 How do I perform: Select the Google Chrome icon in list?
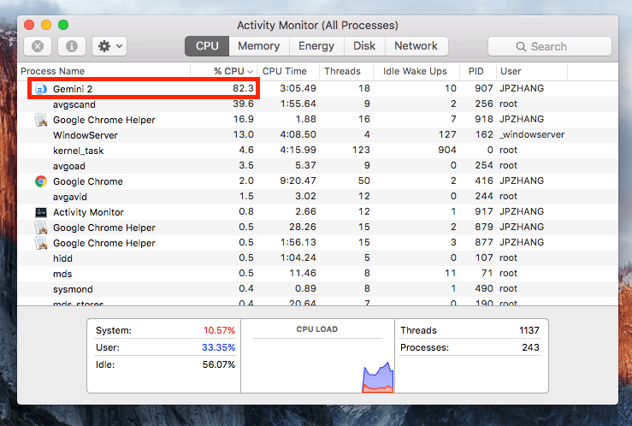(x=41, y=181)
